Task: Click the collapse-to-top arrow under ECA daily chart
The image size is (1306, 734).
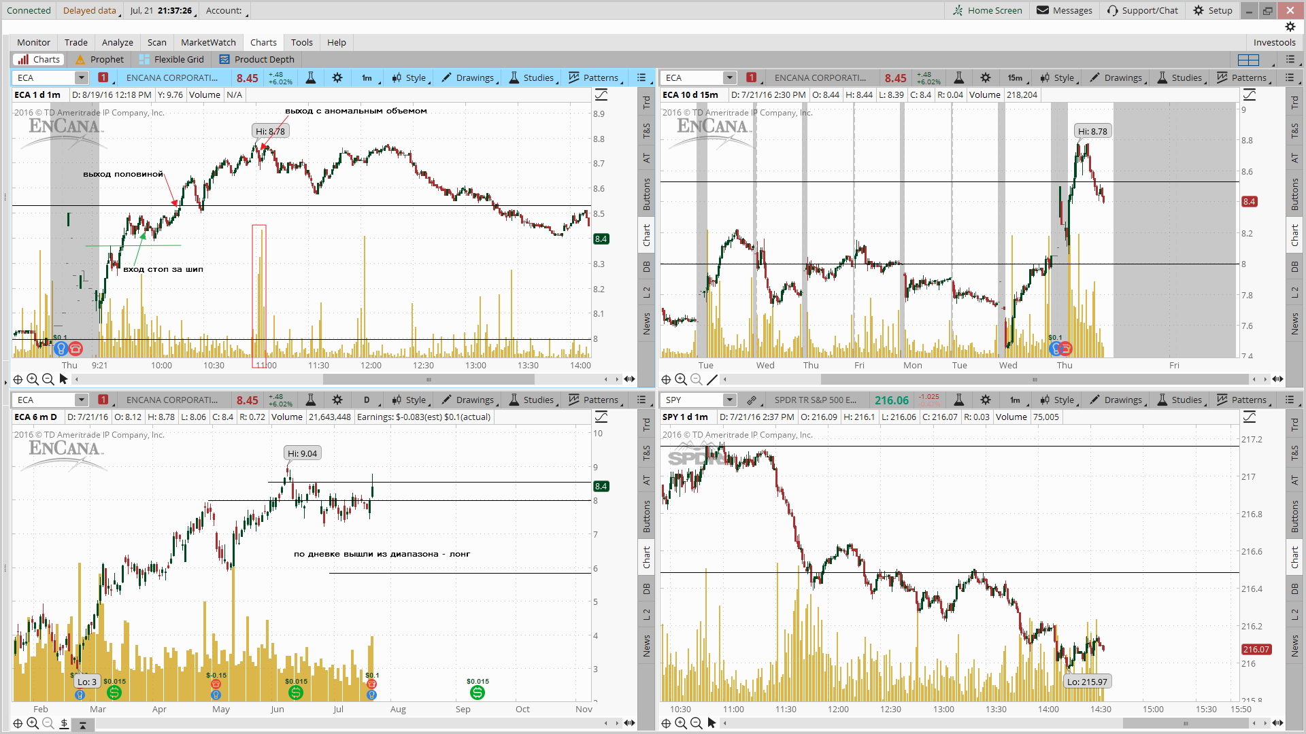Action: tap(82, 724)
